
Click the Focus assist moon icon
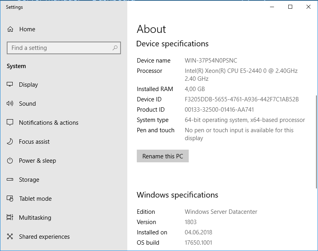tap(10, 141)
